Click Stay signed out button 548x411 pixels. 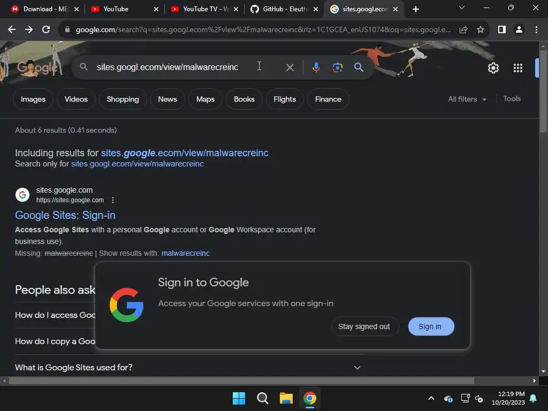tap(364, 326)
